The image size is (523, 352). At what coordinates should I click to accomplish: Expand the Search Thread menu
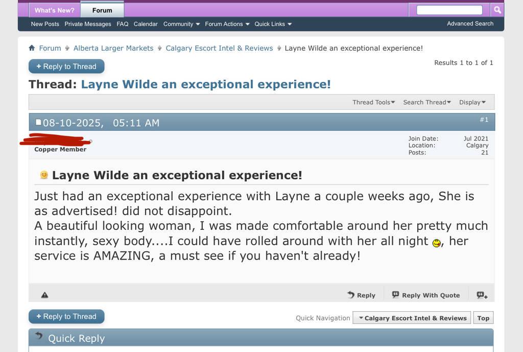(x=426, y=102)
